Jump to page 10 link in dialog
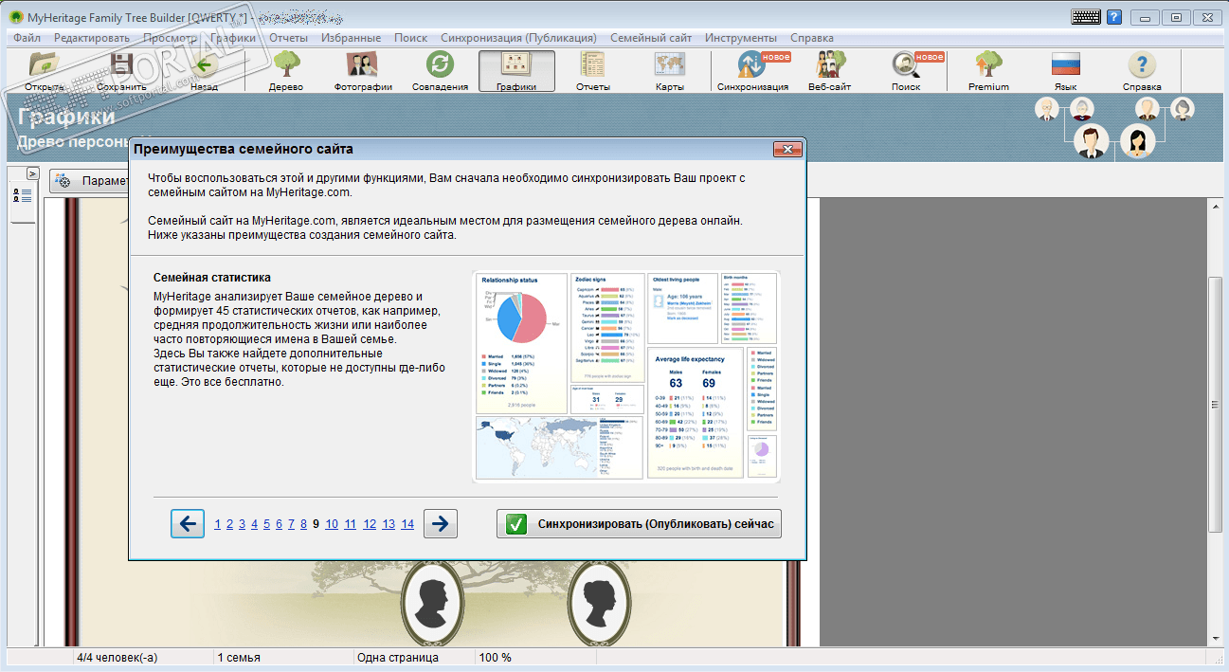 pyautogui.click(x=332, y=523)
